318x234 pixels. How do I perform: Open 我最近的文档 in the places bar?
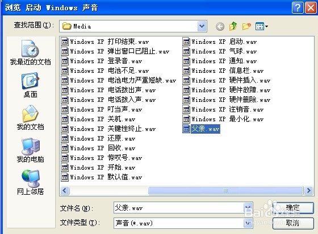(x=31, y=52)
